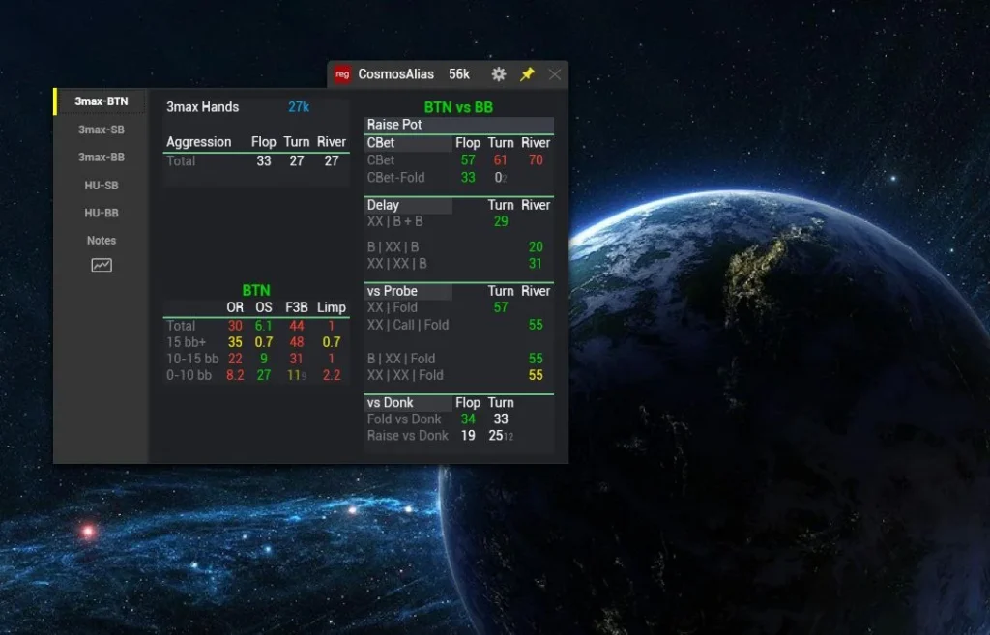
Task: Click the Raise Pot section header
Action: click(x=459, y=125)
